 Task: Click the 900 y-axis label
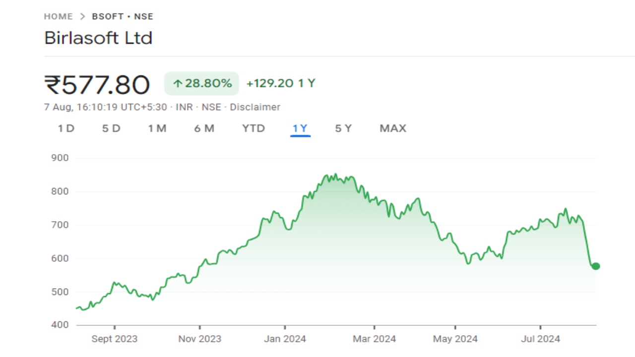(60, 158)
